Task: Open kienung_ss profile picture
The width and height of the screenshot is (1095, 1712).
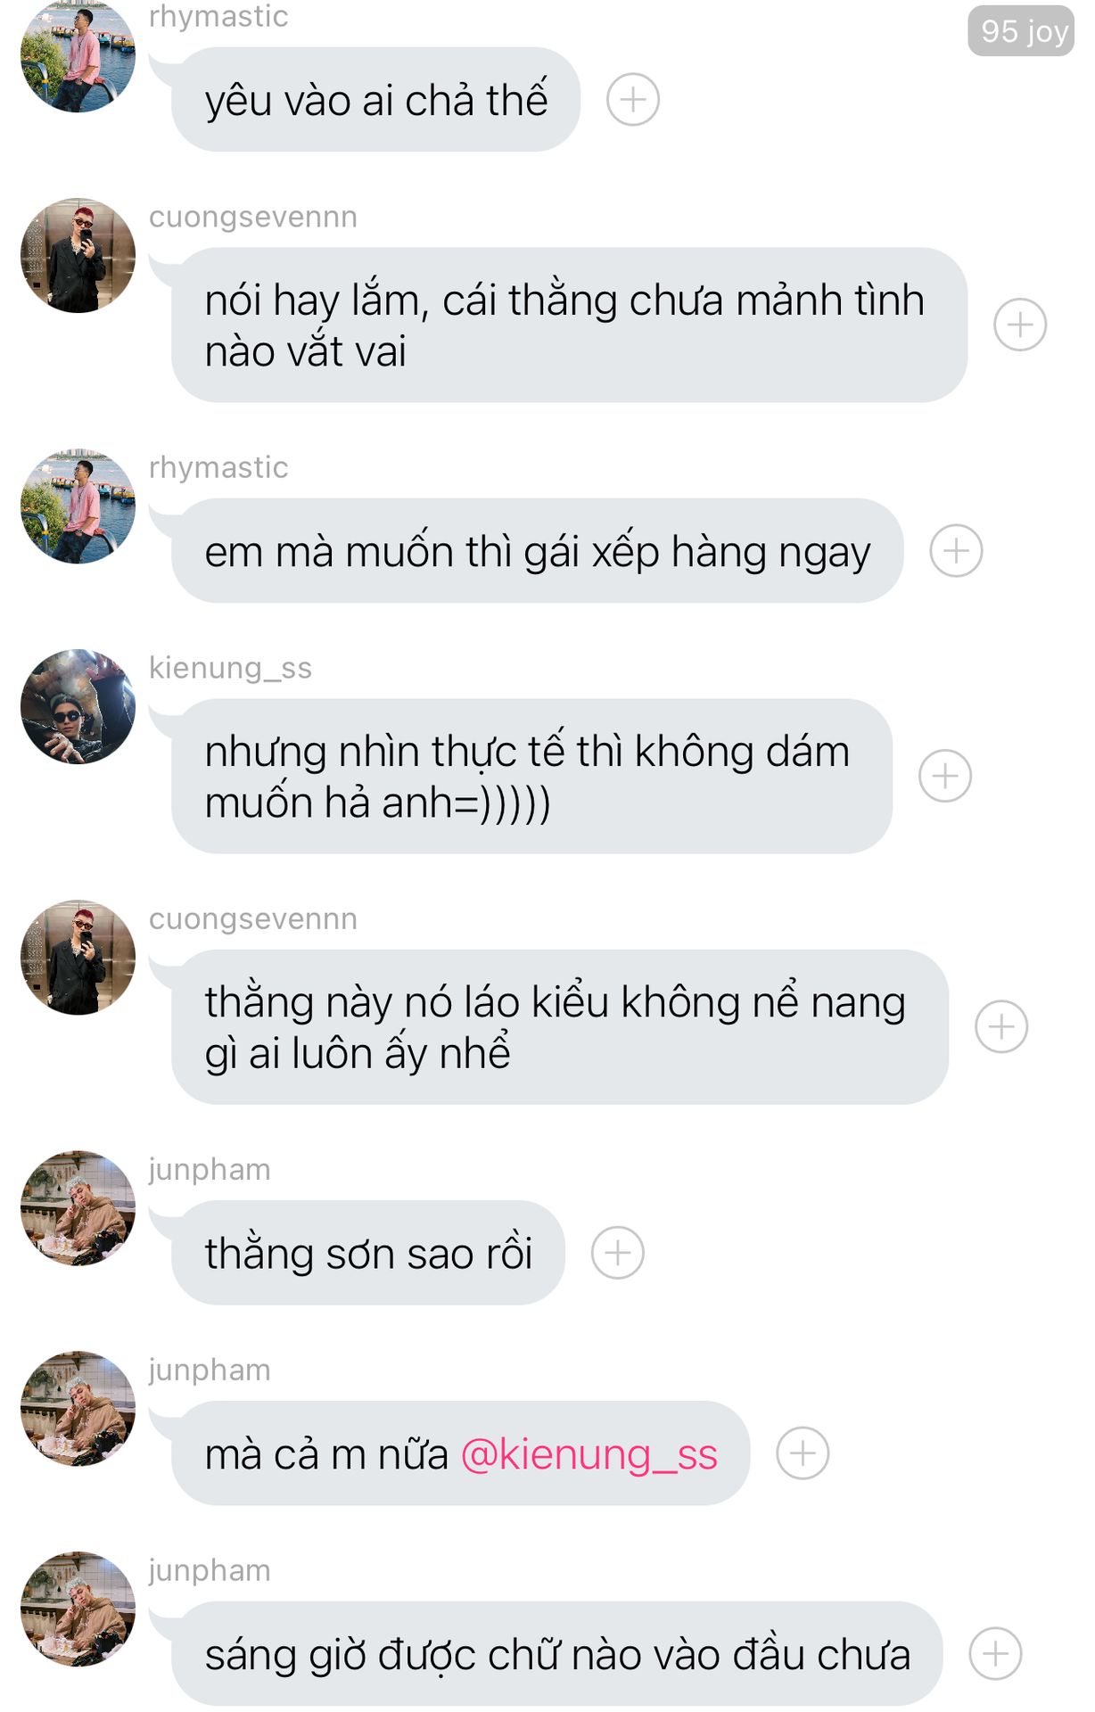Action: 78,706
